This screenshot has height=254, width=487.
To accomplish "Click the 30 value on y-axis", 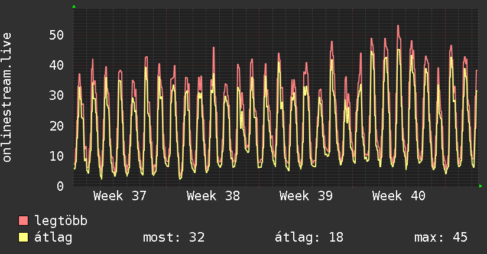I will [x=57, y=95].
